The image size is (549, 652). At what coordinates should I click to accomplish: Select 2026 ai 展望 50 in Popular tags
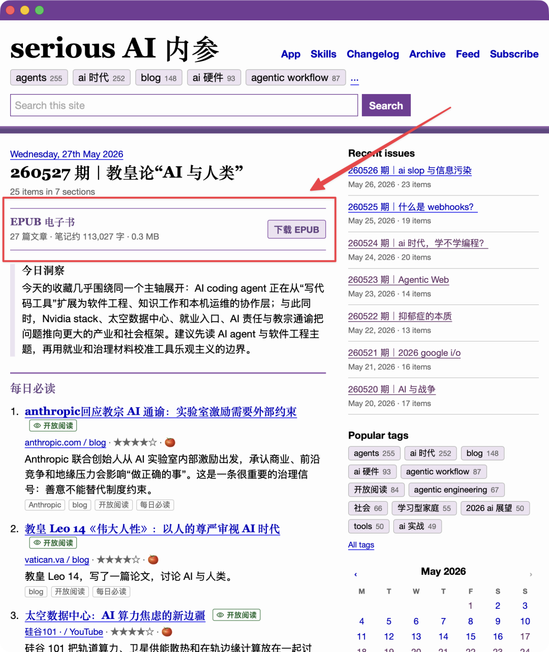click(495, 508)
